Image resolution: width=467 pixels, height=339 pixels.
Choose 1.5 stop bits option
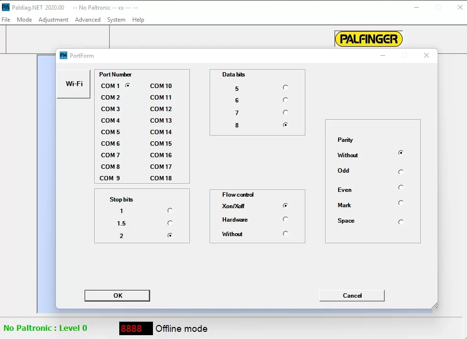tap(170, 223)
